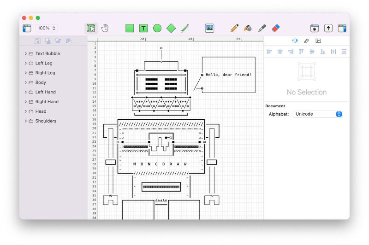Click the distribute horizontally icon

(333, 52)
